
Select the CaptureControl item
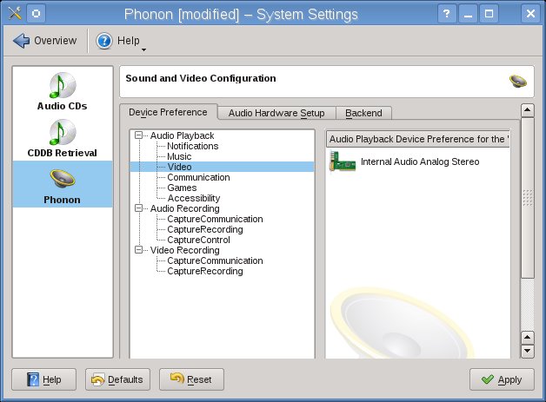click(x=198, y=240)
